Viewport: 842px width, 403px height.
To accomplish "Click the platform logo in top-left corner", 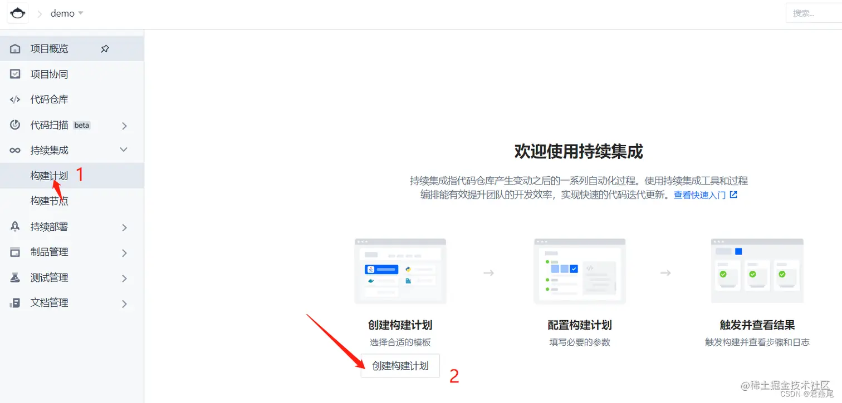I will [17, 12].
